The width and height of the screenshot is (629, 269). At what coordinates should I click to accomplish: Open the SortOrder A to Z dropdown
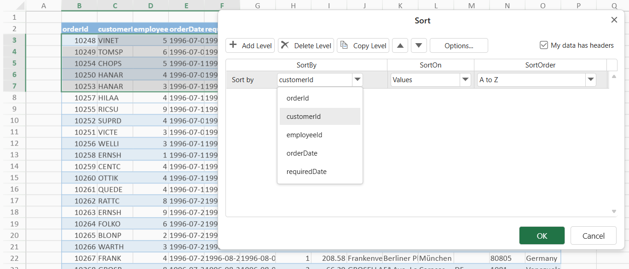[590, 80]
